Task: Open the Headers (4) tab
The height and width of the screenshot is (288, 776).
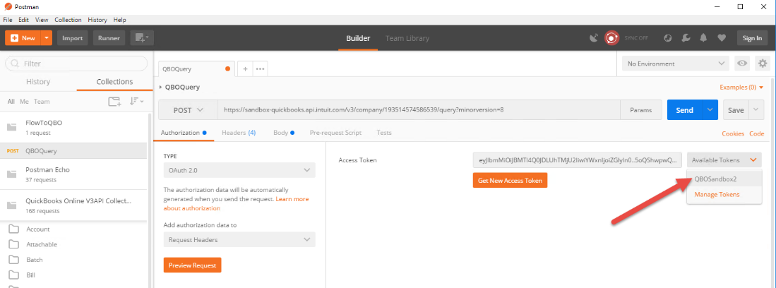Action: pyautogui.click(x=239, y=133)
